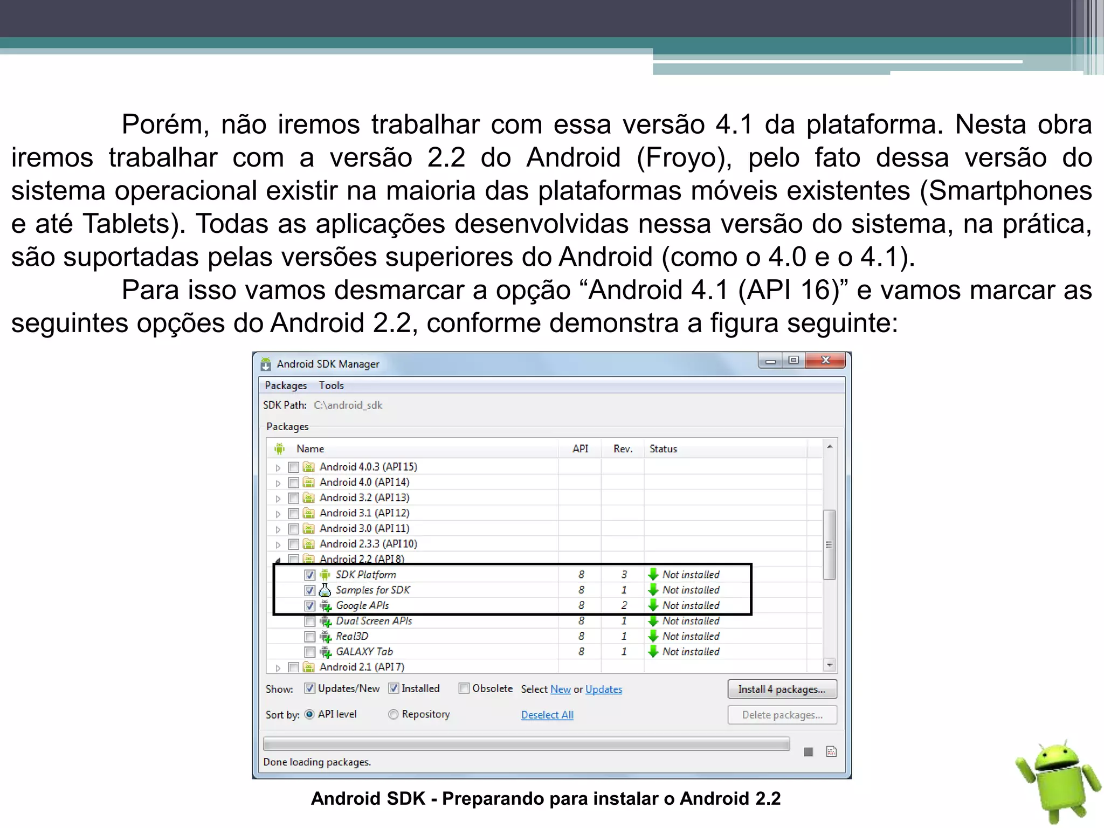Click the Delete packages button
This screenshot has height=828, width=1104.
click(782, 715)
